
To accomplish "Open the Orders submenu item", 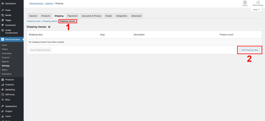I will tap(5, 49).
